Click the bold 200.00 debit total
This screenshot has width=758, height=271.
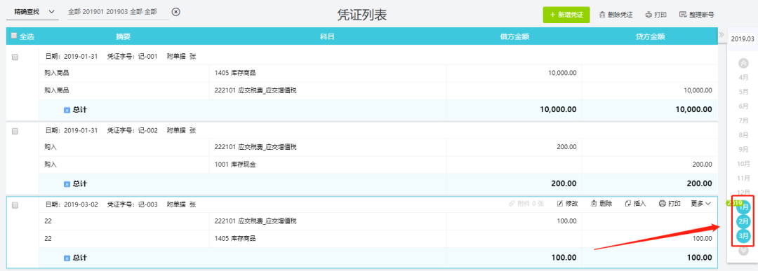[x=564, y=183]
